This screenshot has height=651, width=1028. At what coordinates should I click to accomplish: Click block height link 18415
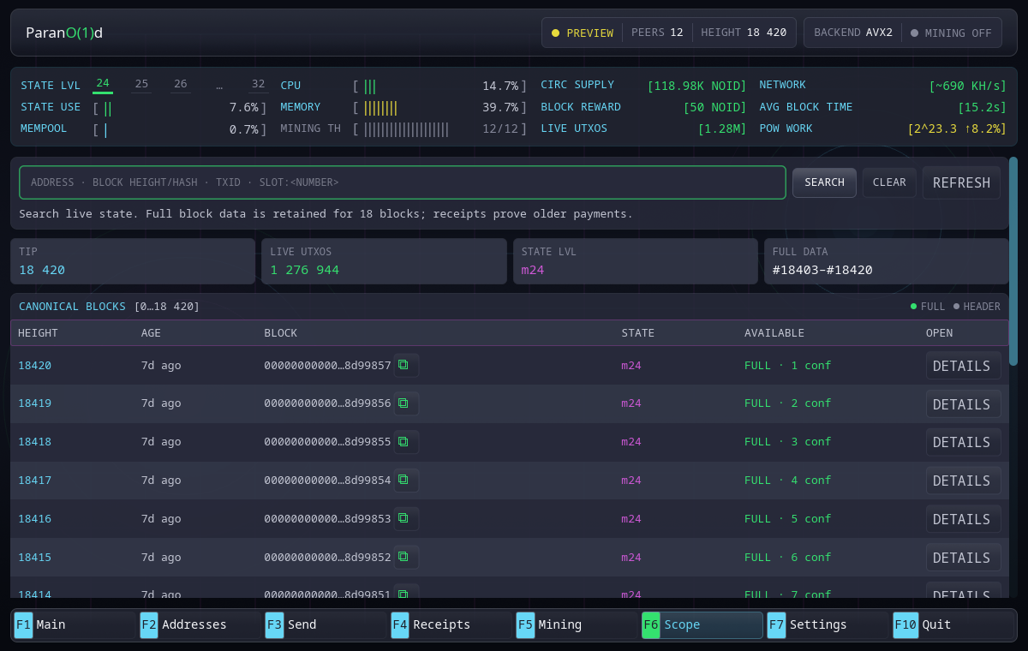tap(35, 558)
